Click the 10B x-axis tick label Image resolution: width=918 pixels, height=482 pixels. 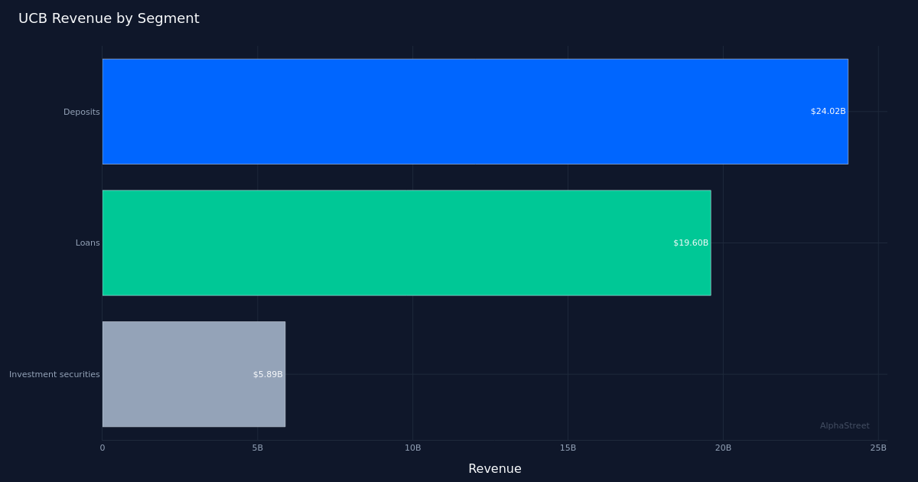pyautogui.click(x=413, y=448)
